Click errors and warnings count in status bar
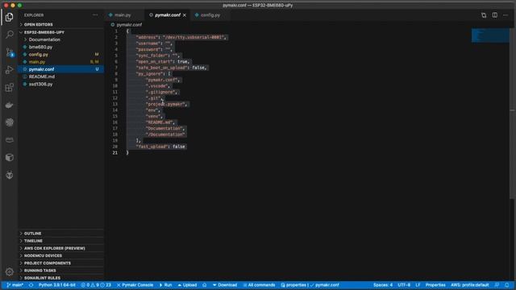This screenshot has width=516, height=290. pos(96,285)
